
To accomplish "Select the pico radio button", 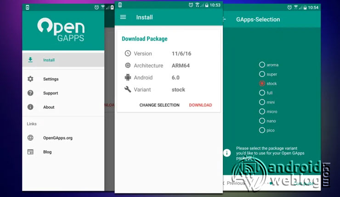I will coord(262,130).
